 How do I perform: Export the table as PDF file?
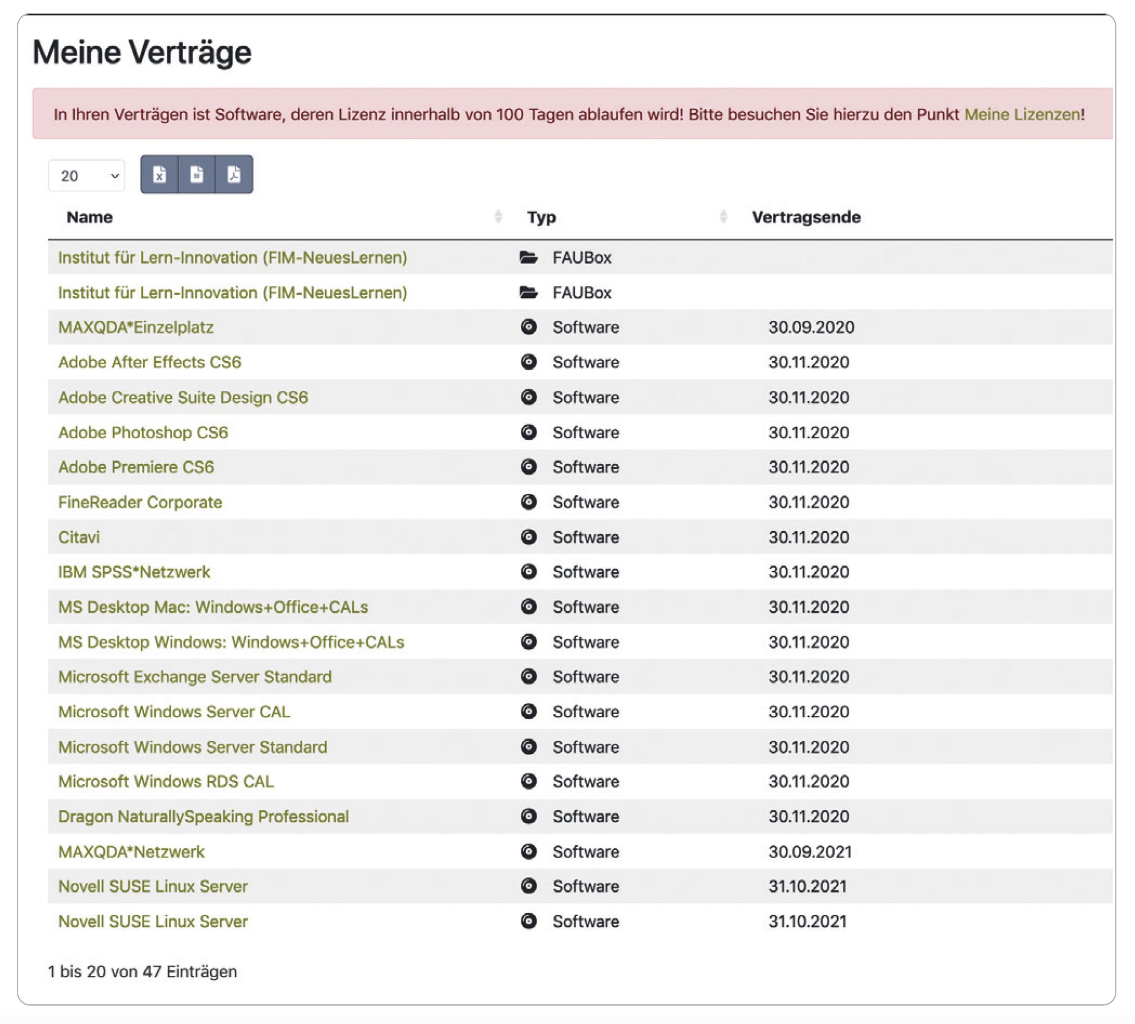tap(234, 174)
